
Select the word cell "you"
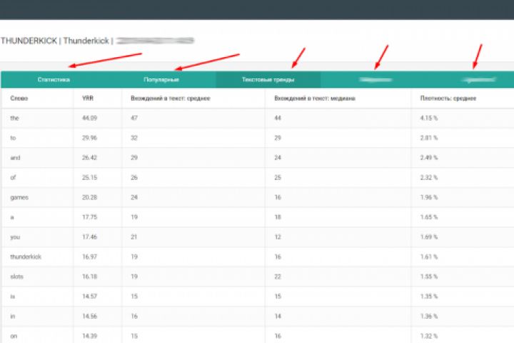pos(15,237)
